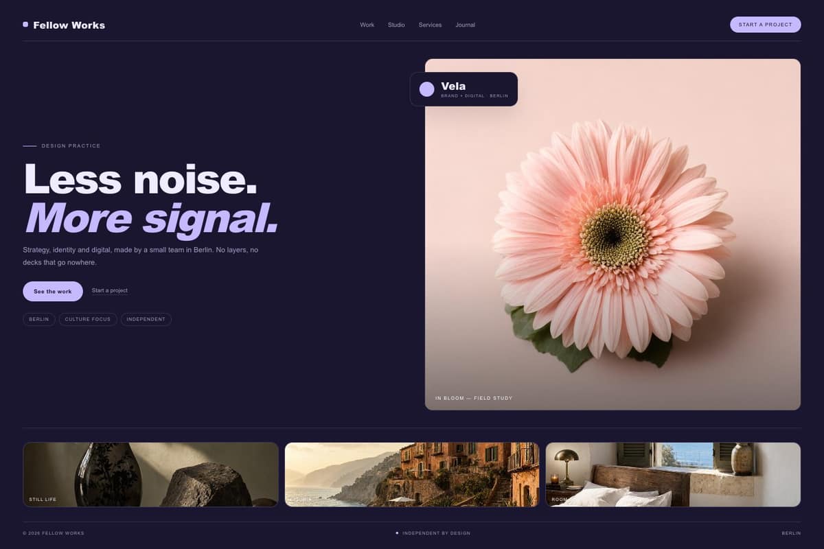The width and height of the screenshot is (824, 549).
Task: Select the Independent tag pill
Action: 146,319
